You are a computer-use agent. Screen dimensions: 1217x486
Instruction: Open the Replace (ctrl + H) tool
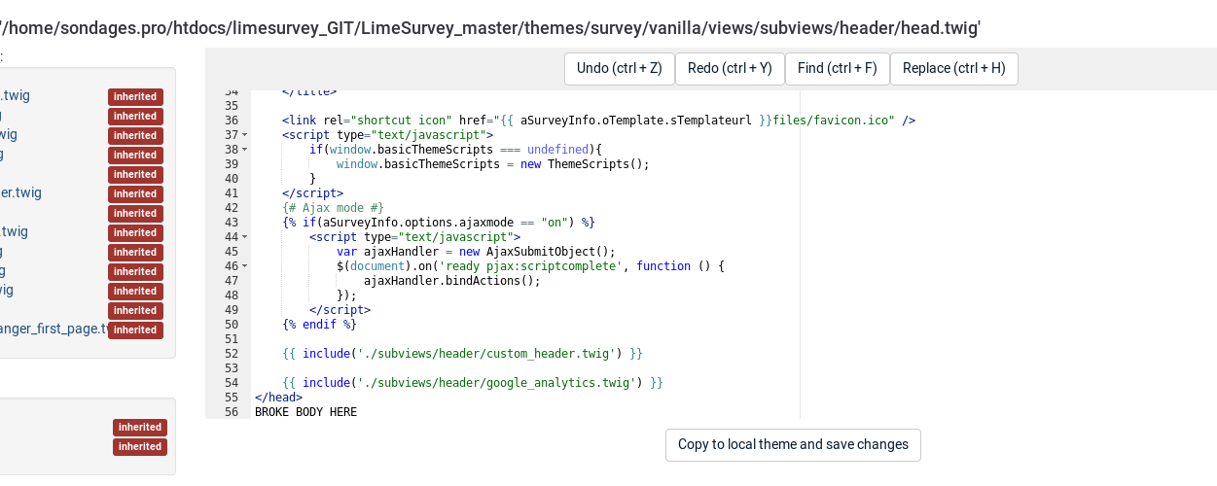coord(953,68)
